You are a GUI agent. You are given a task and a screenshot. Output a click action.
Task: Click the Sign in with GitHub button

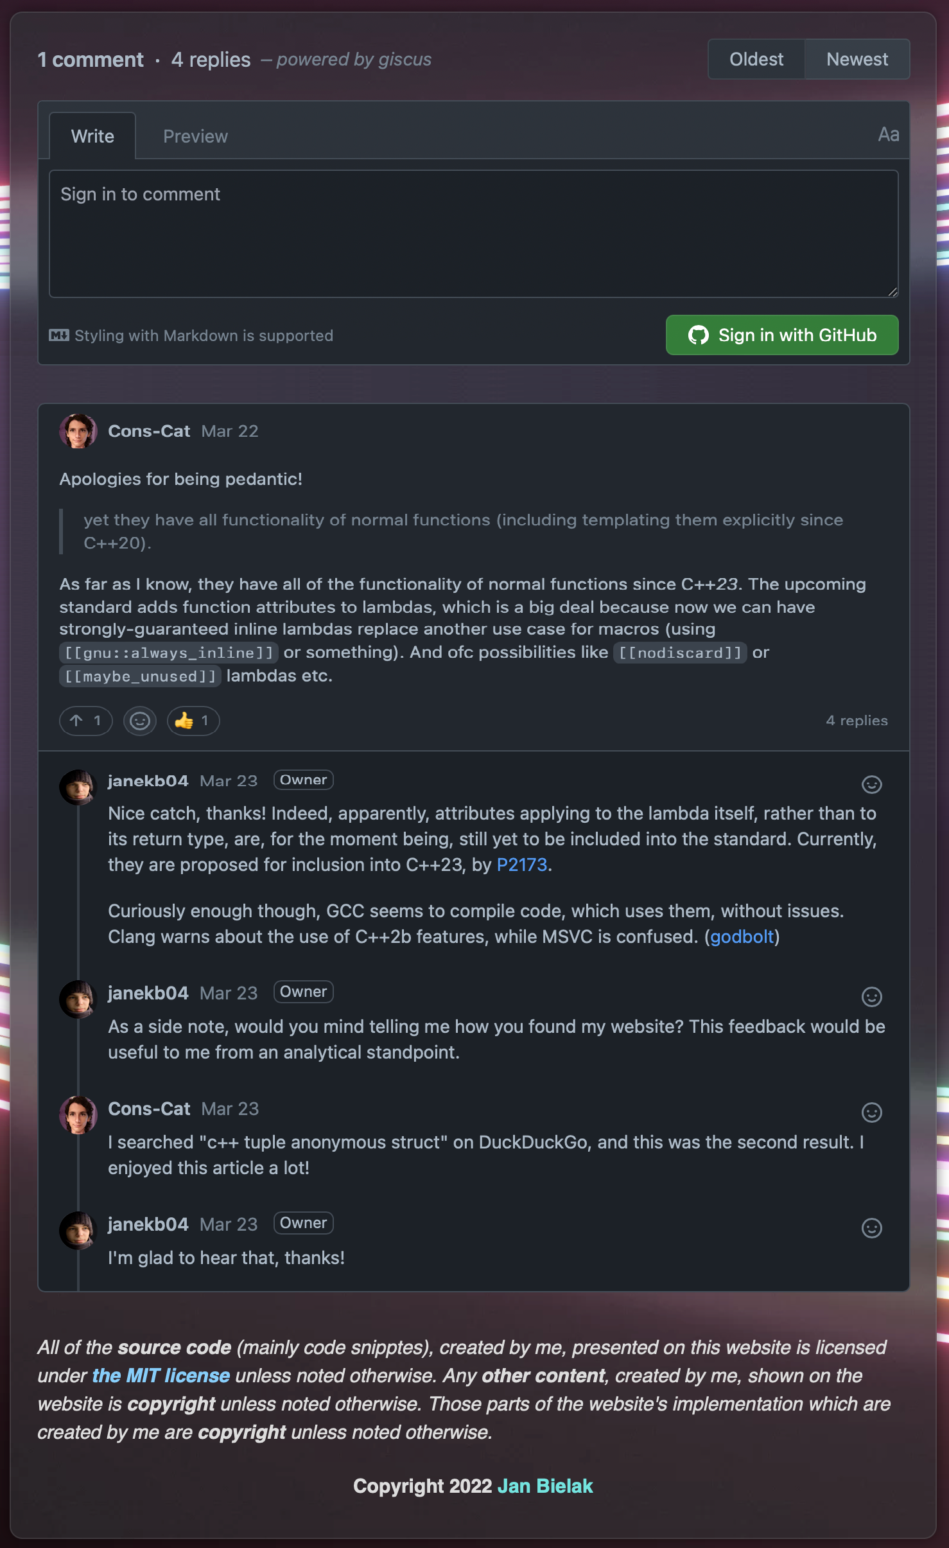782,335
